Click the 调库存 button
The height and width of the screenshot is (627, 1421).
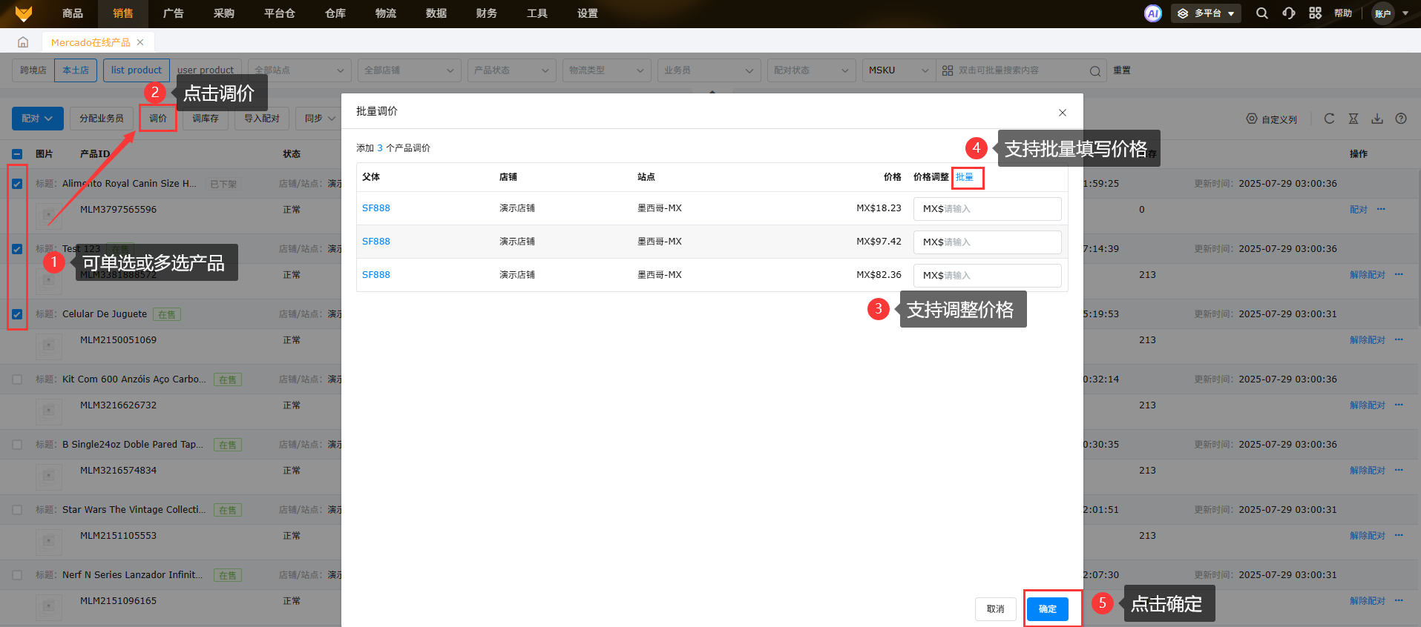(x=206, y=119)
